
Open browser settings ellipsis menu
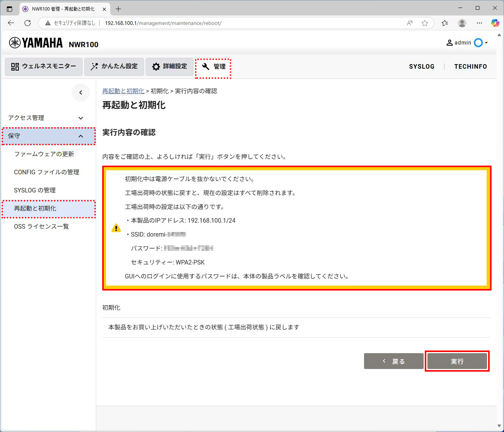coord(479,23)
